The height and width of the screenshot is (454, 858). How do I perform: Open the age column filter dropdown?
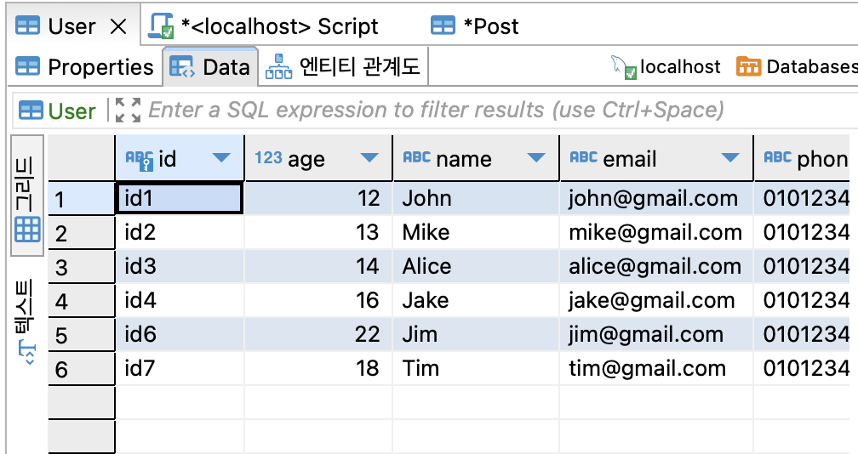click(369, 158)
